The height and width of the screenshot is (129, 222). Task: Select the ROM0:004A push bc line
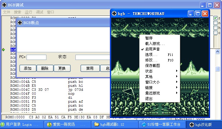pyautogui.click(x=47, y=82)
